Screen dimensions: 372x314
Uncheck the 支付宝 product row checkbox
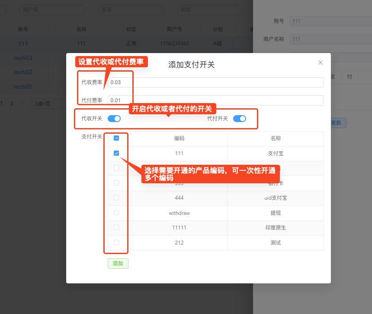pyautogui.click(x=116, y=153)
